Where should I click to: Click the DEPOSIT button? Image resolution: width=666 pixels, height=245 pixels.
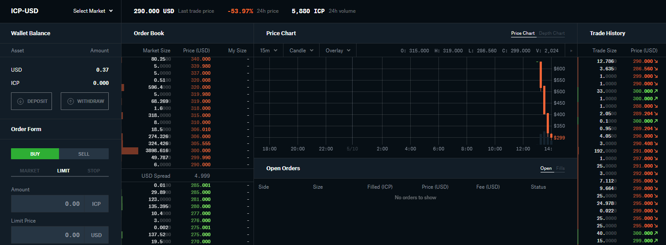pos(31,101)
